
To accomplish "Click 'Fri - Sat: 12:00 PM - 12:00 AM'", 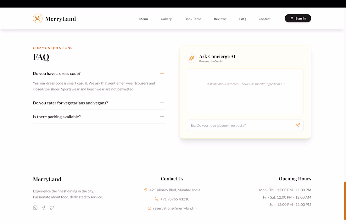I will pyautogui.click(x=287, y=197).
